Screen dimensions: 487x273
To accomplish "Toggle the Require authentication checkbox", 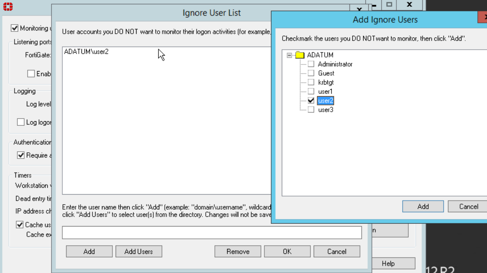I will point(20,155).
